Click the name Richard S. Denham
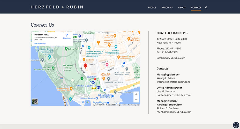The height and width of the screenshot is (129, 240). pyautogui.click(x=167, y=108)
